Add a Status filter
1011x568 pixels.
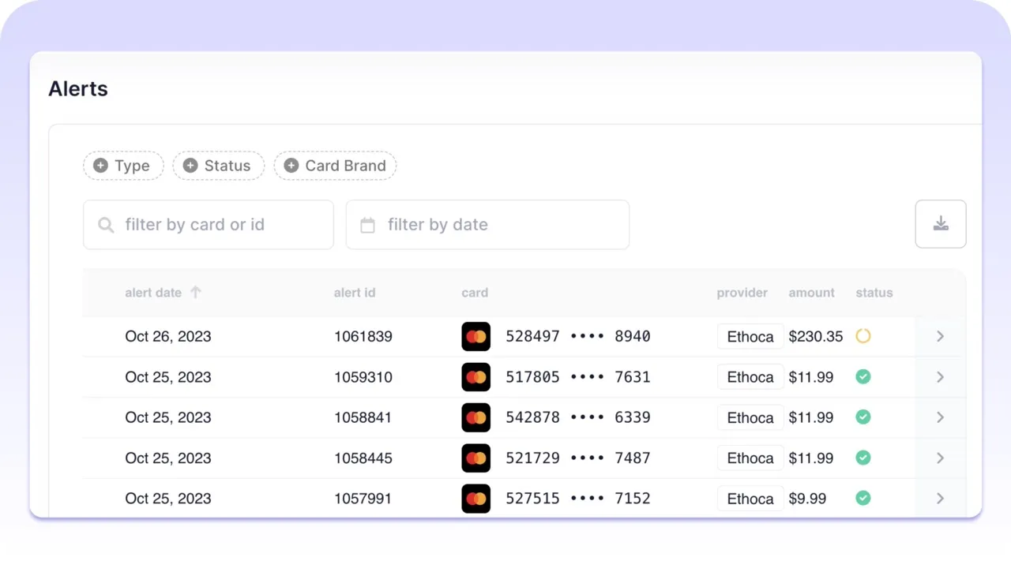[x=218, y=166]
